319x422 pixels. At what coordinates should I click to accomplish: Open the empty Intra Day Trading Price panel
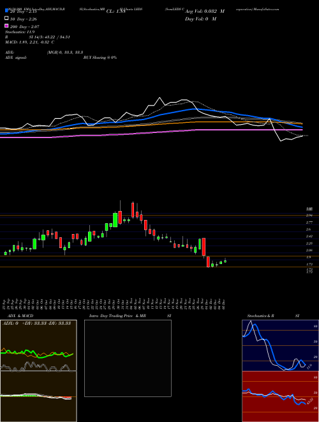[x=128, y=358]
